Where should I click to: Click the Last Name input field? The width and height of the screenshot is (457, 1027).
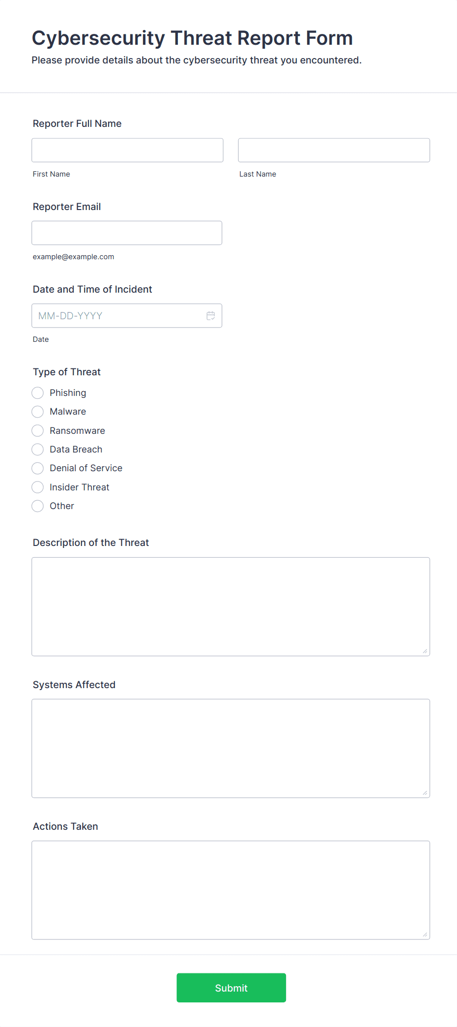334,150
